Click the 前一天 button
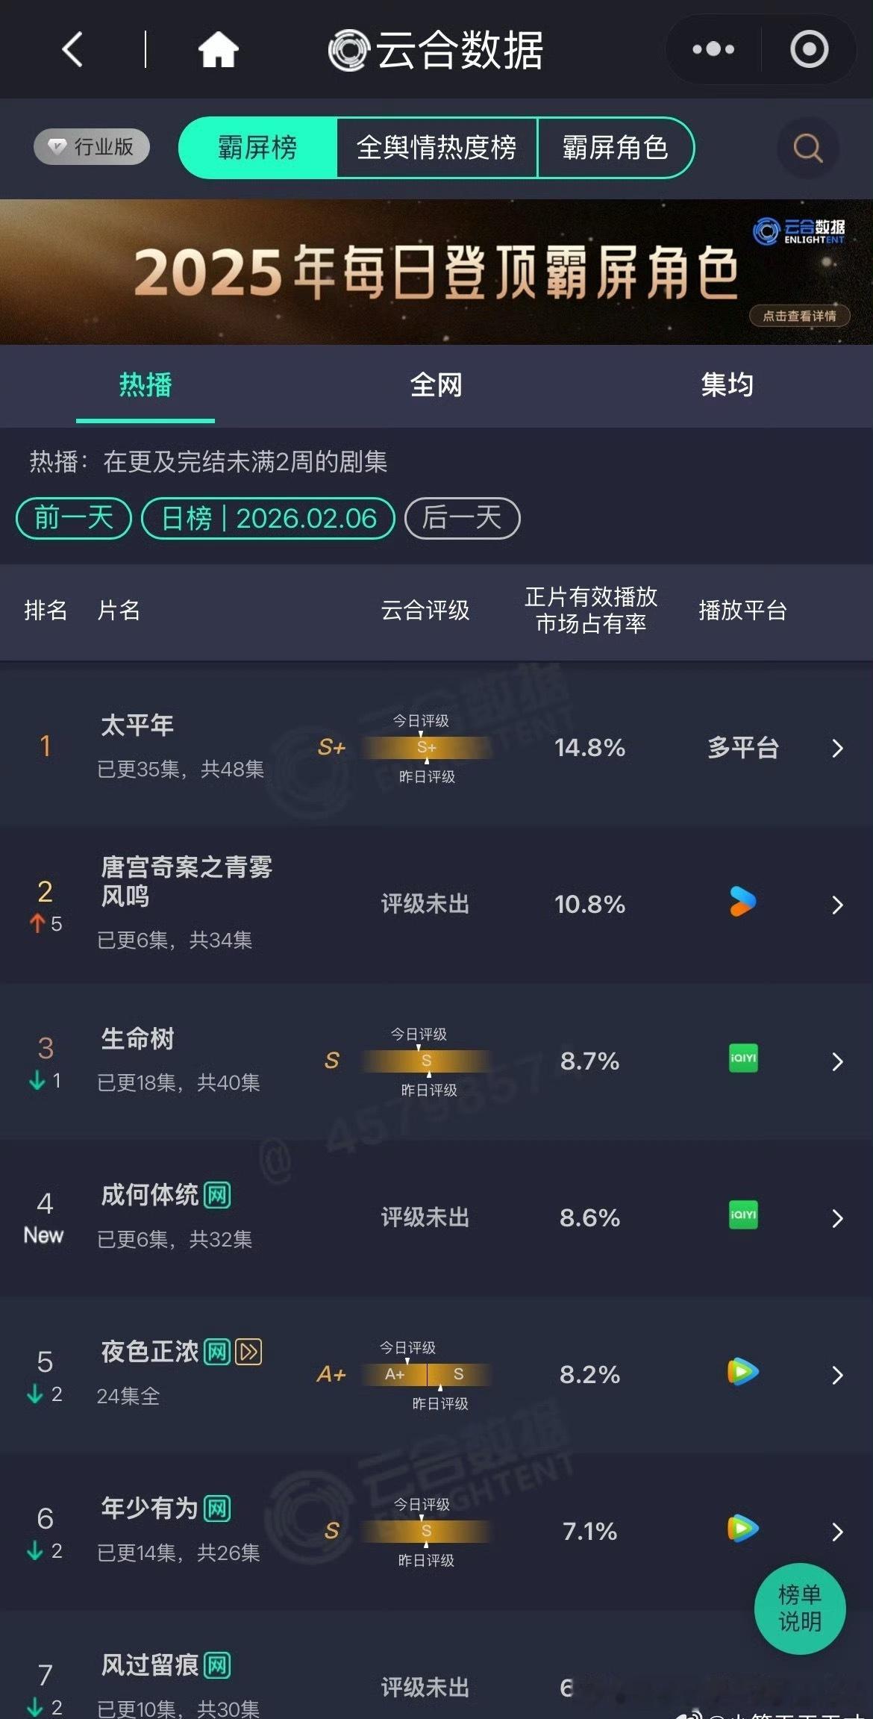The width and height of the screenshot is (873, 1719). [72, 517]
